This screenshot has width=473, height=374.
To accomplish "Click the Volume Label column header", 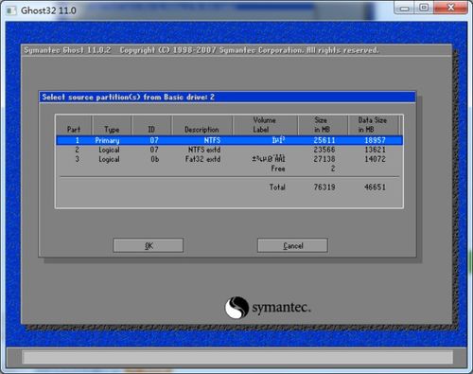I will [265, 125].
